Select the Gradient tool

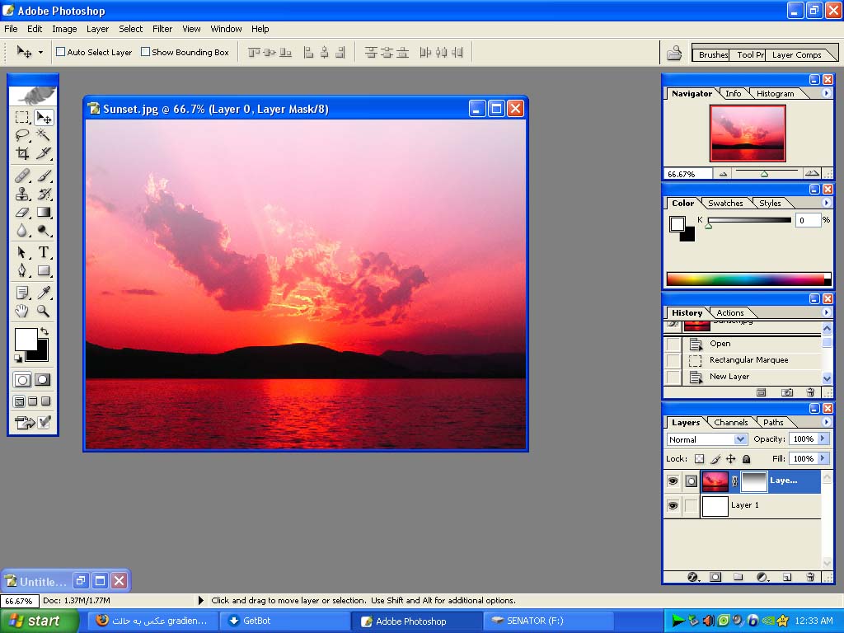(43, 212)
